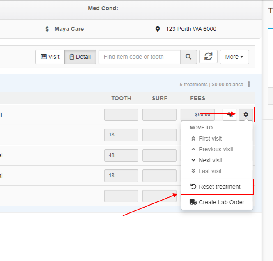This screenshot has height=261, width=273.
Task: Select Reset treatment
Action: click(x=217, y=187)
